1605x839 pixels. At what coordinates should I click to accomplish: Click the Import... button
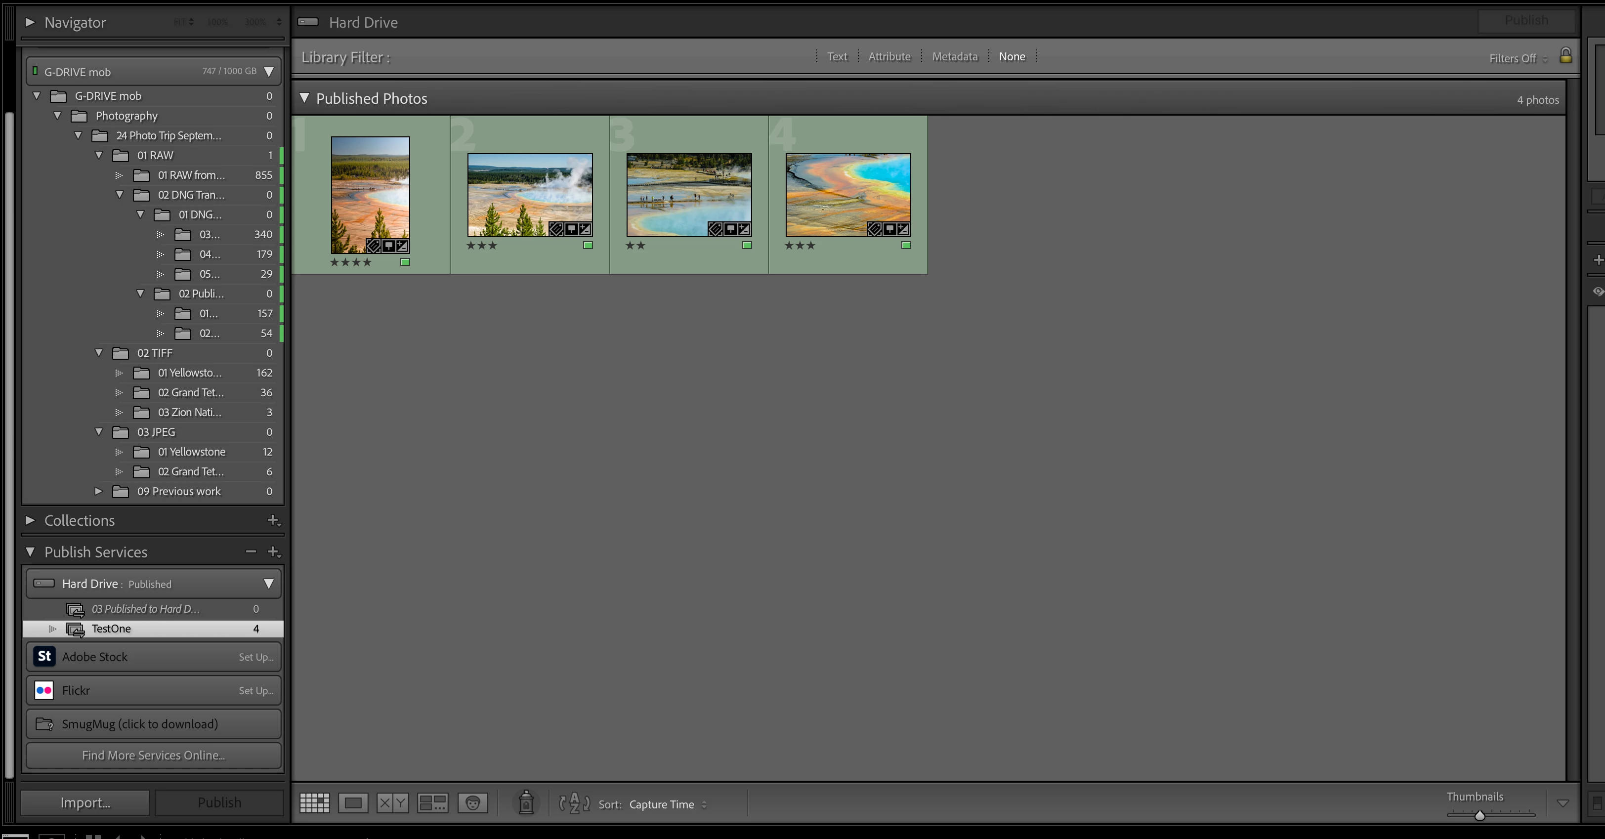coord(85,802)
